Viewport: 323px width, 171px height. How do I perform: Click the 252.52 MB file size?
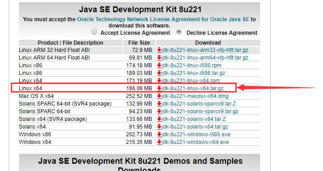139,96
